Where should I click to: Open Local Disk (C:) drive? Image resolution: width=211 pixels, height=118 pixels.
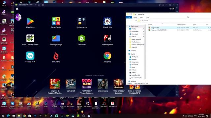136,75
